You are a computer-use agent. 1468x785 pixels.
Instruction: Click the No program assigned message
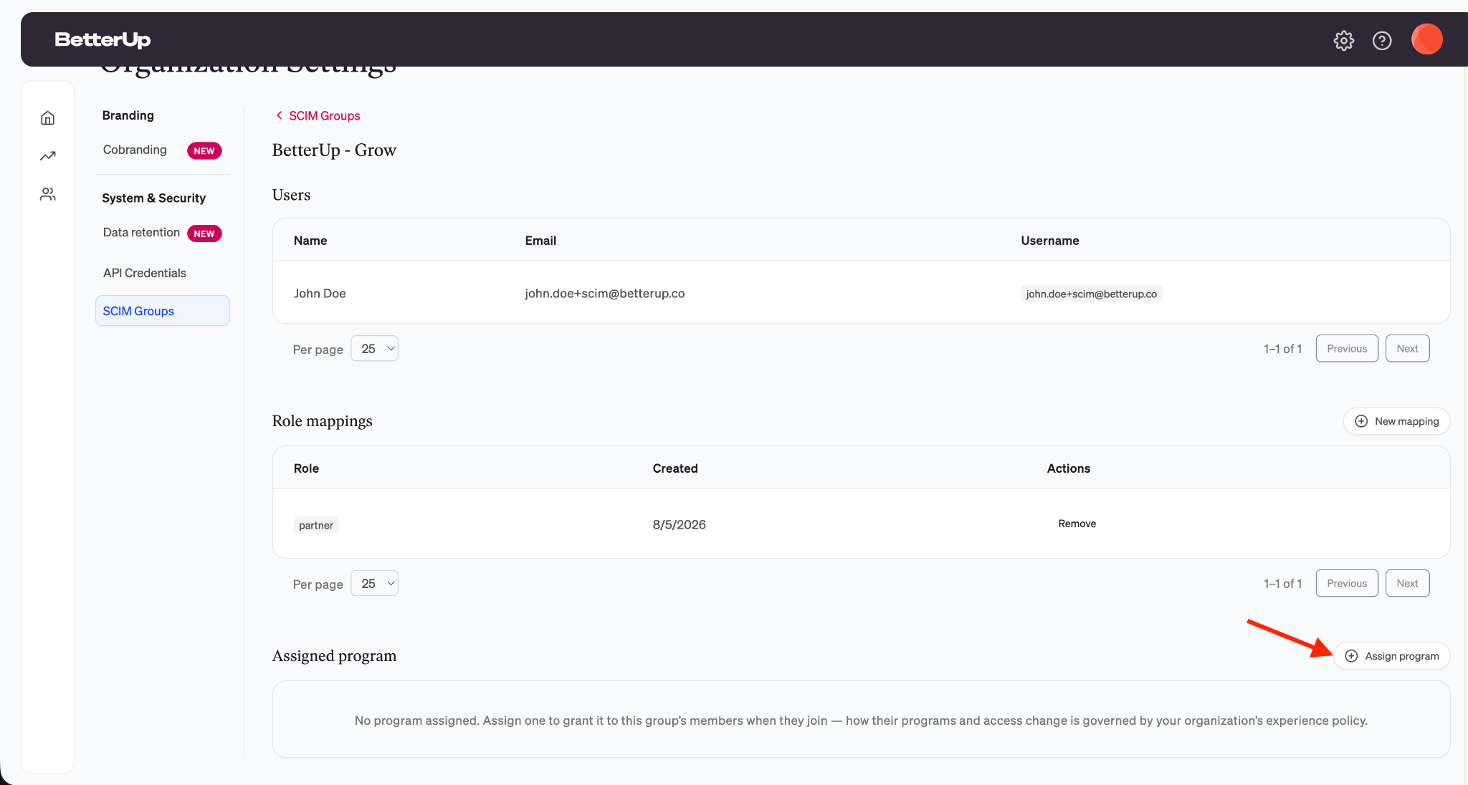pyautogui.click(x=861, y=721)
